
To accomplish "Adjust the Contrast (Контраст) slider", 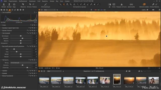I will 22,38.
